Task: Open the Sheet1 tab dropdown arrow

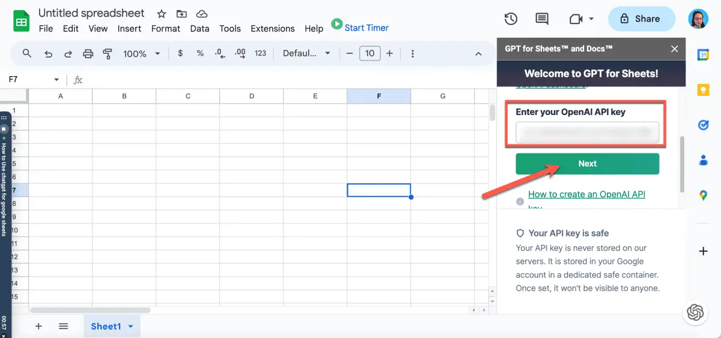Action: click(x=130, y=327)
